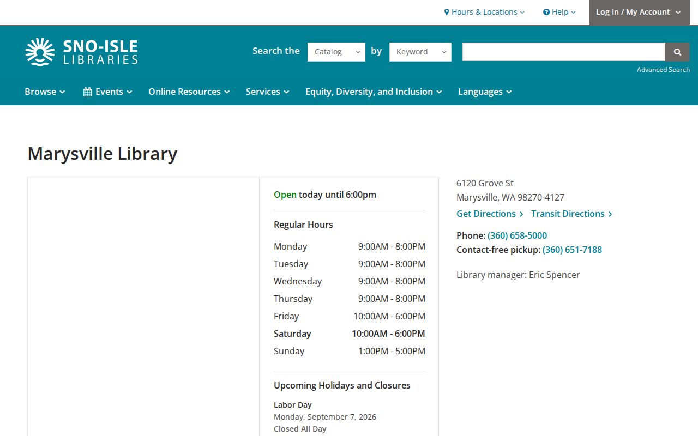Image resolution: width=698 pixels, height=436 pixels.
Task: Open the Events menu
Action: pos(108,92)
